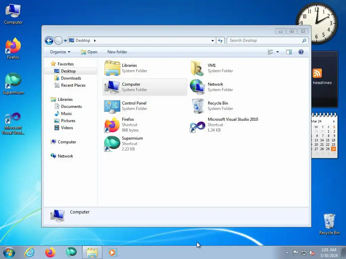Open Firefox from the taskbar
This screenshot has width=346, height=259.
pyautogui.click(x=50, y=252)
